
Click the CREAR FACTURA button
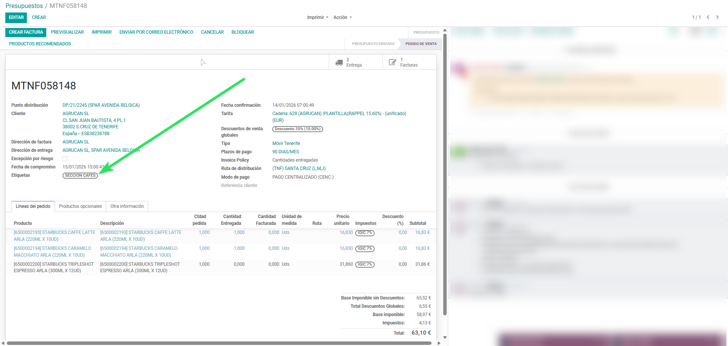(x=26, y=32)
